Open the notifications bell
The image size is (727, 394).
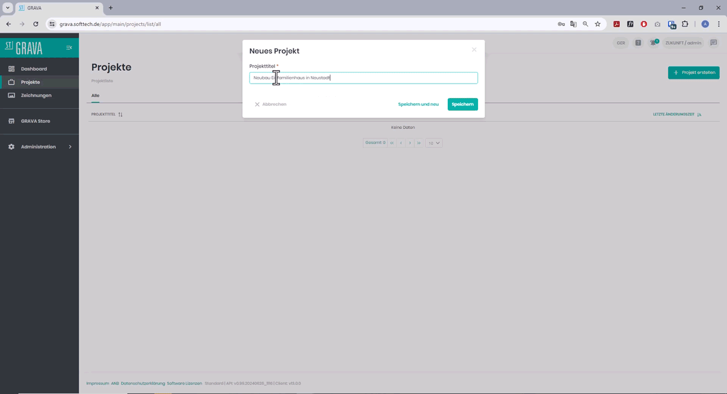pyautogui.click(x=653, y=42)
